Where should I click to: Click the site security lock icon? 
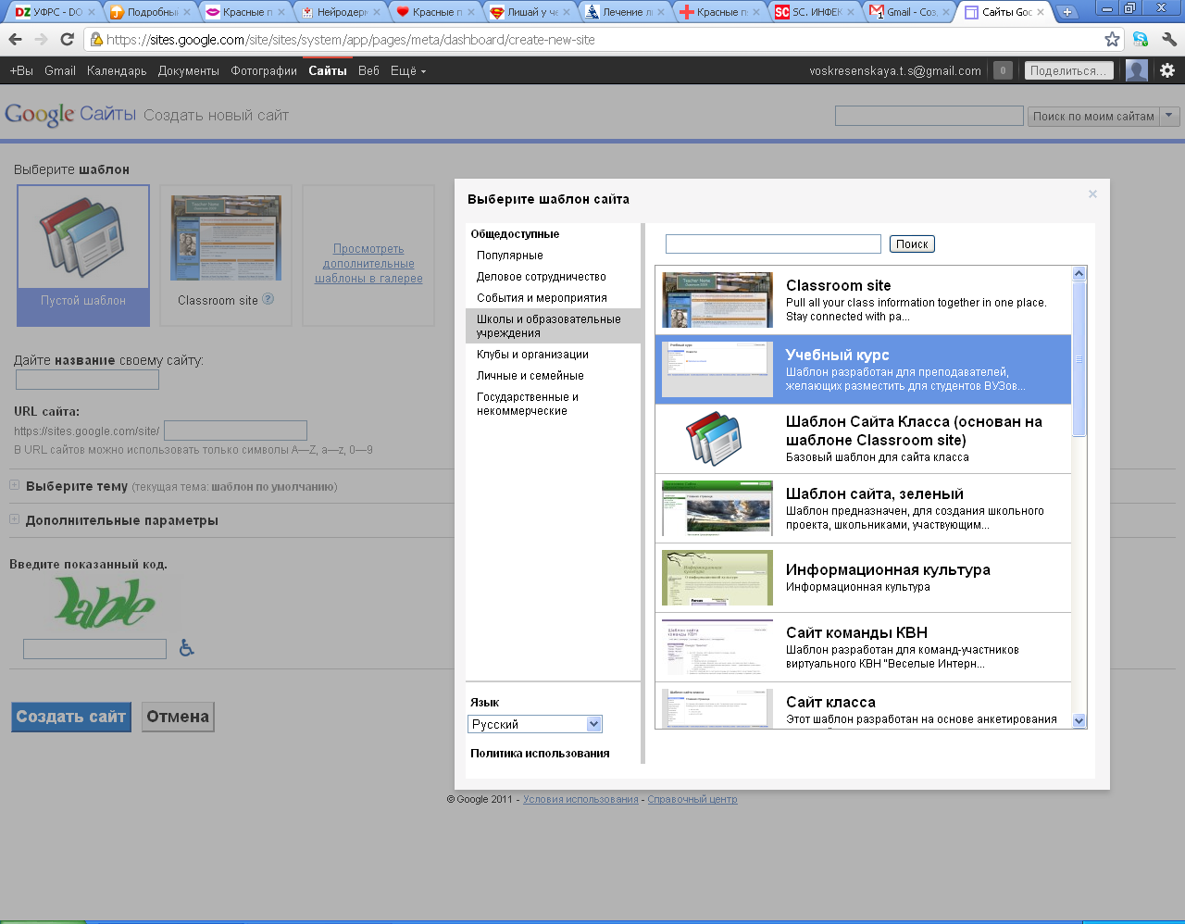tap(95, 39)
